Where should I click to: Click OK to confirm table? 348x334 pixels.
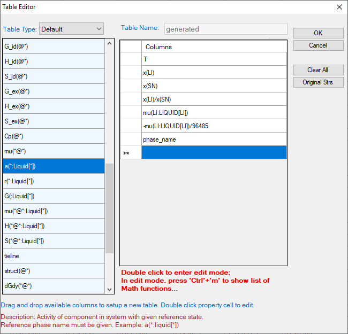[318, 33]
